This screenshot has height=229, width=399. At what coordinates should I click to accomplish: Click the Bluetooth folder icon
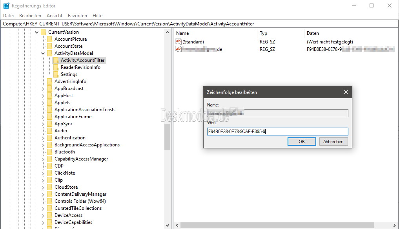point(49,152)
